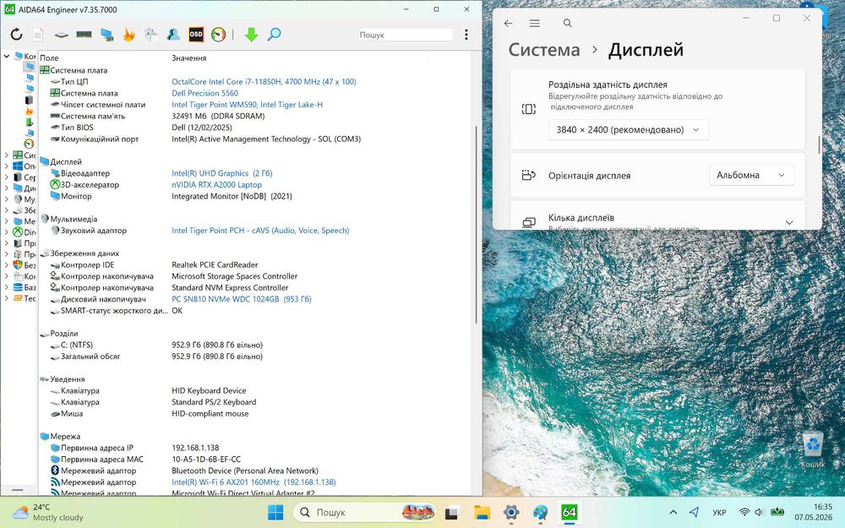
Task: Click the blue magnifier toolbar icon
Action: [274, 35]
